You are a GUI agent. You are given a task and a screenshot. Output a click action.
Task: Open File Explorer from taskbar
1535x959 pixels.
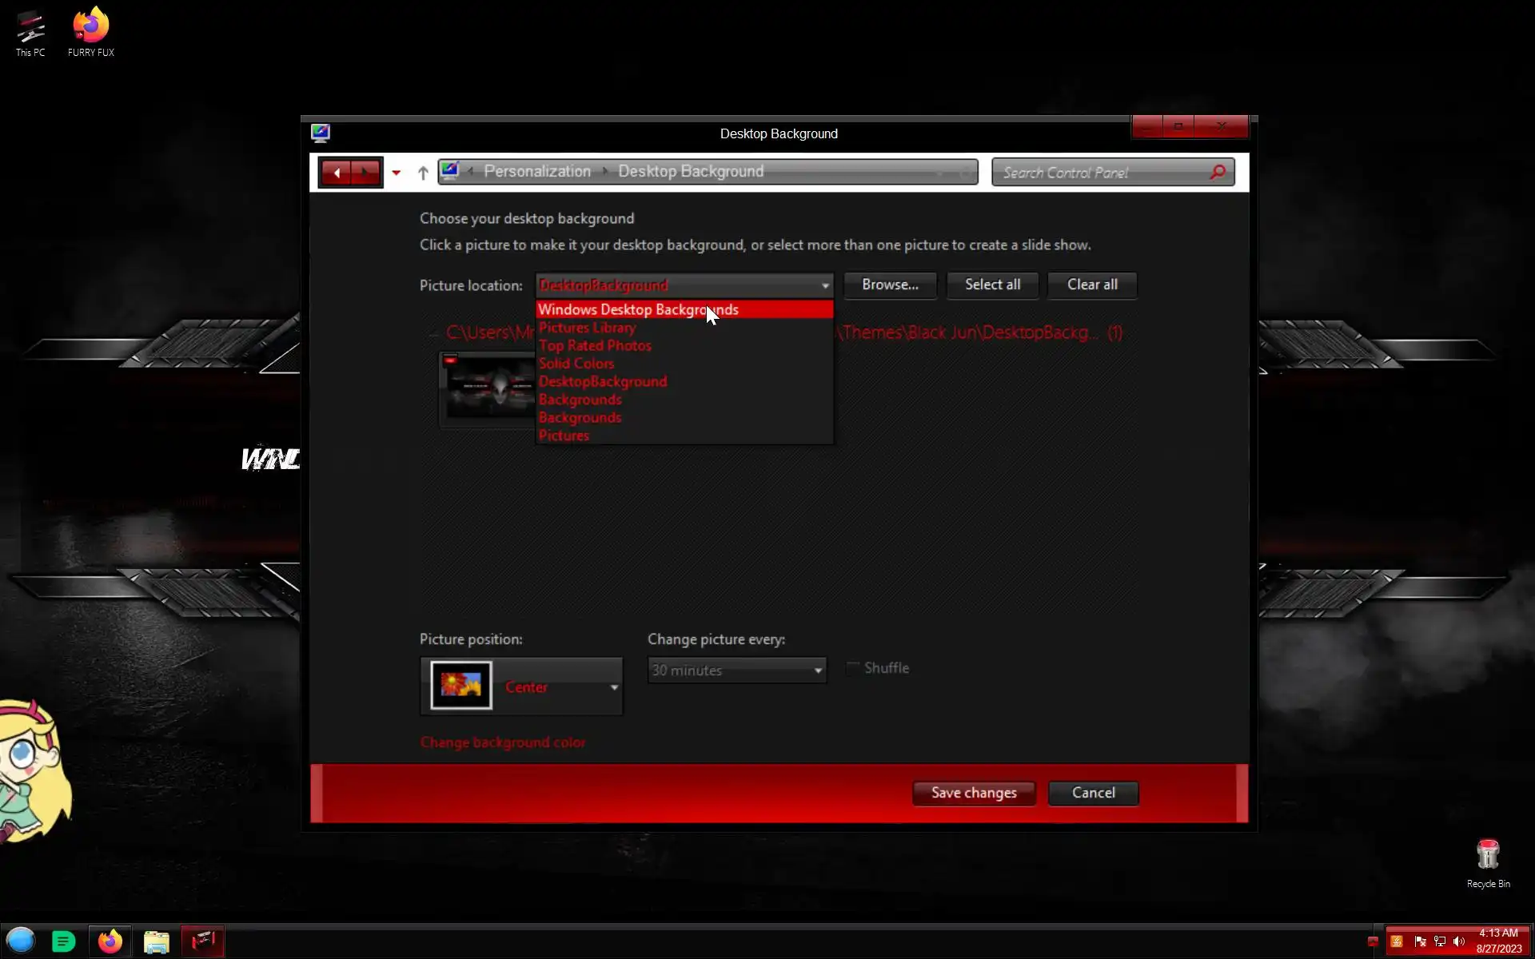[157, 941]
